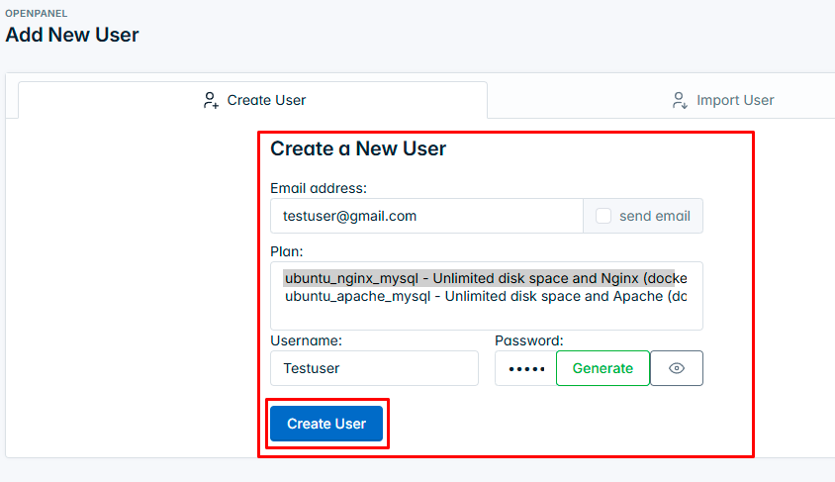Click into the Username field containing Testuser
Image resolution: width=835 pixels, height=482 pixels.
tap(374, 368)
